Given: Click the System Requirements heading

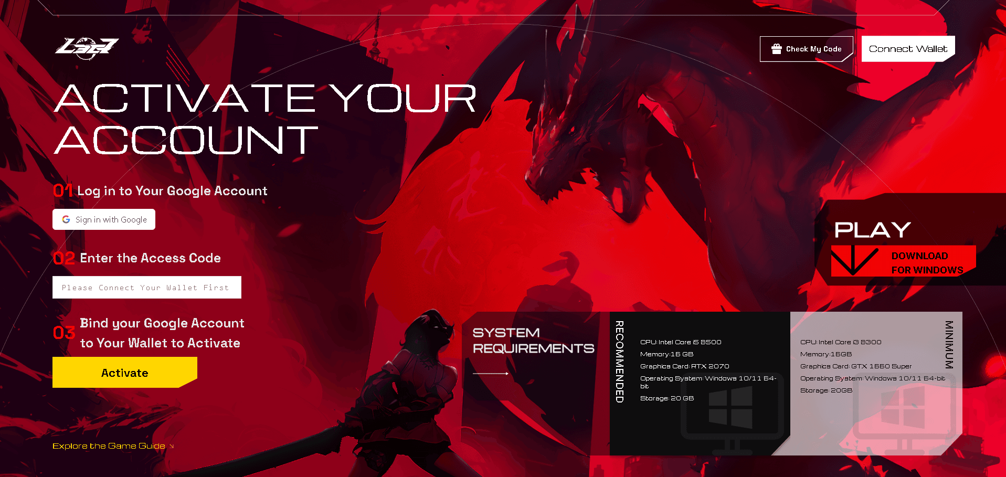Looking at the screenshot, I should (533, 341).
